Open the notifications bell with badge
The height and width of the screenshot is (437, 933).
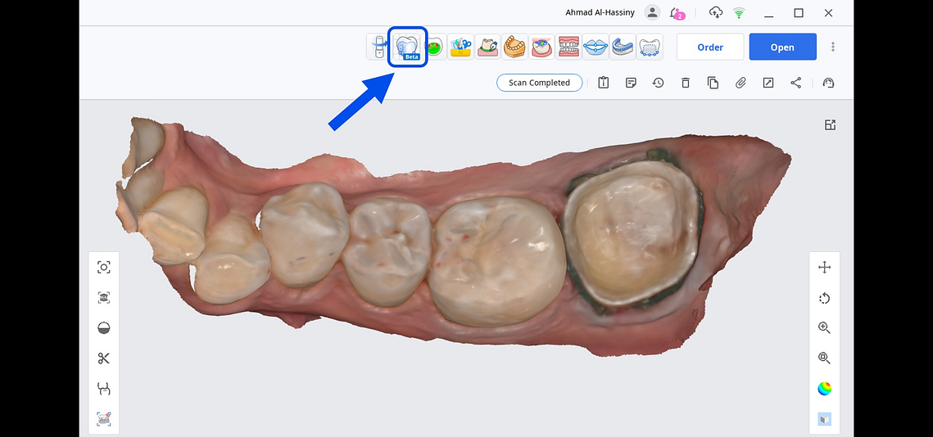[677, 13]
